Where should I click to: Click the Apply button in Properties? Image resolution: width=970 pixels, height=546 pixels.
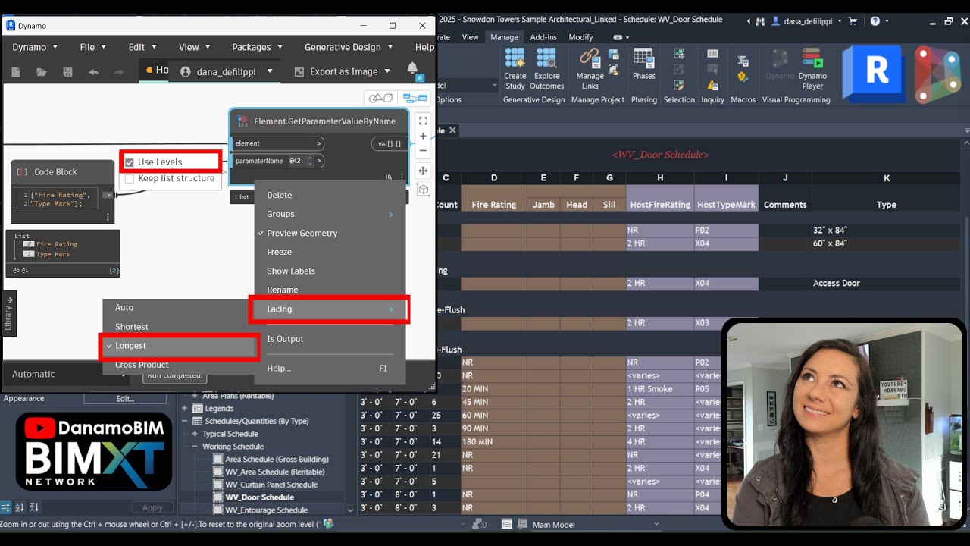coord(152,507)
